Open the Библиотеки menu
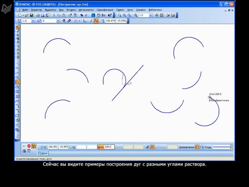The height and width of the screenshot is (187, 249). coord(155,10)
